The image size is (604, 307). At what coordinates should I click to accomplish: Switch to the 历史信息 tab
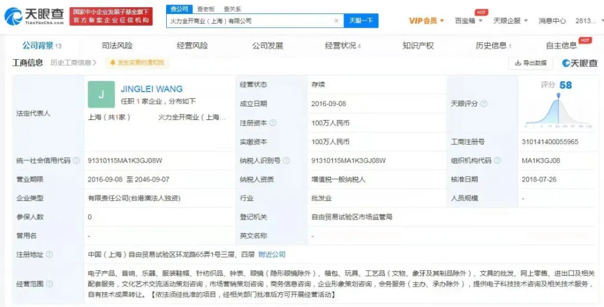point(493,46)
